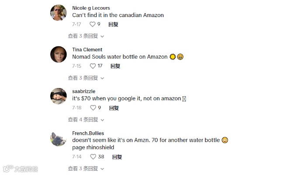Reply to Tina Clement's comment

(115, 66)
